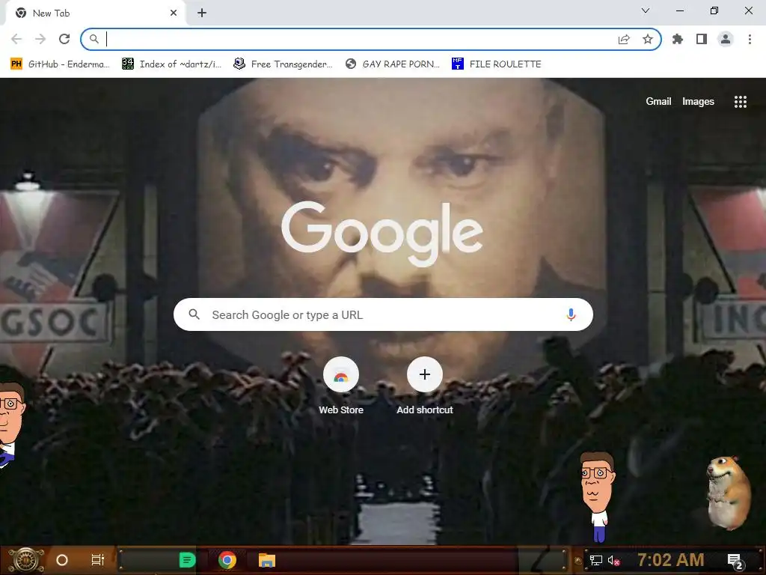Open the Chrome profile avatar menu

coord(726,39)
